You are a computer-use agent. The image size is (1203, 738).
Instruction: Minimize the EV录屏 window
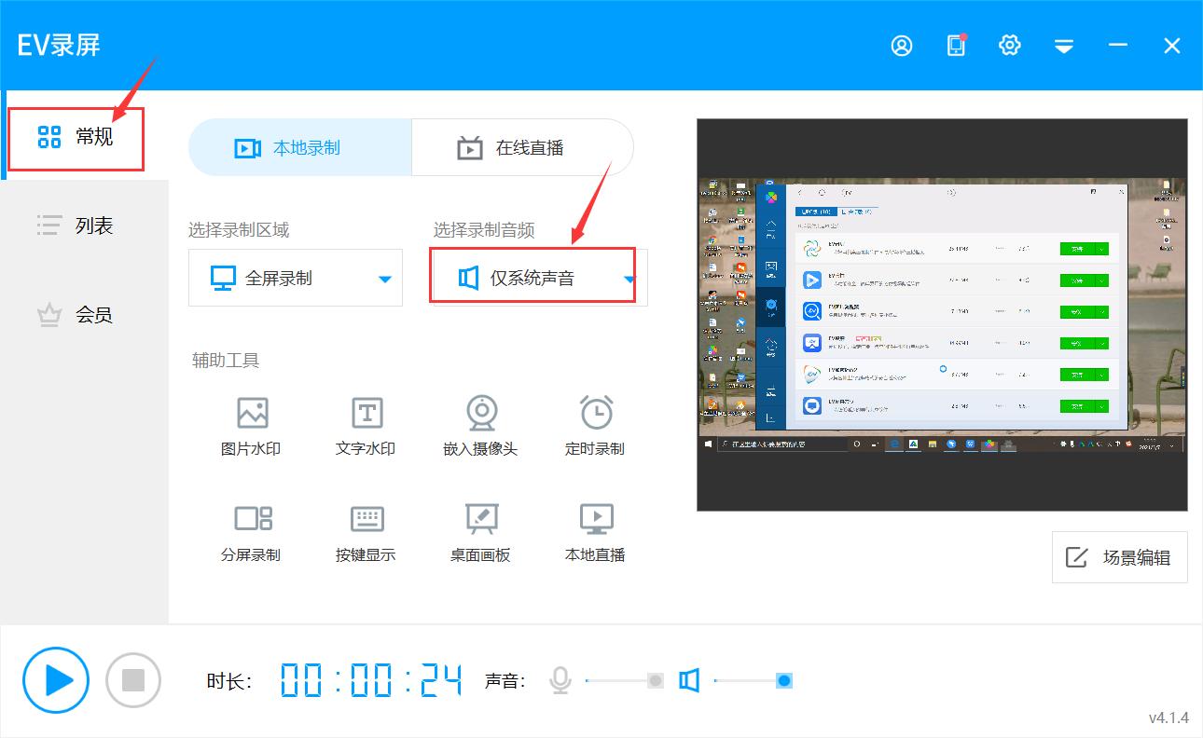click(x=1118, y=46)
